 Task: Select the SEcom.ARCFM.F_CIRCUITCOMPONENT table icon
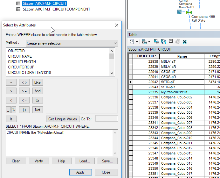tap(18, 9)
